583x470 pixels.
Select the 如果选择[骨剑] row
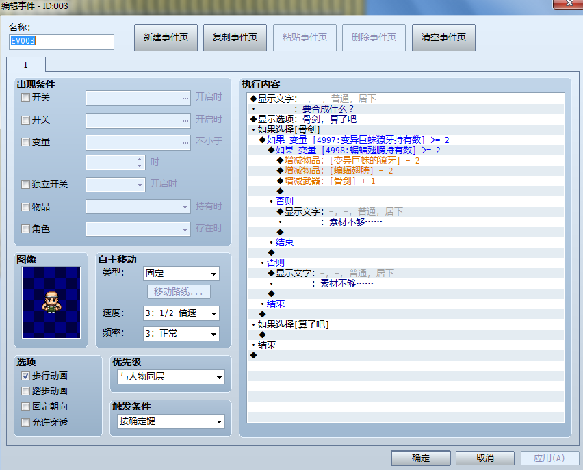pyautogui.click(x=406, y=130)
